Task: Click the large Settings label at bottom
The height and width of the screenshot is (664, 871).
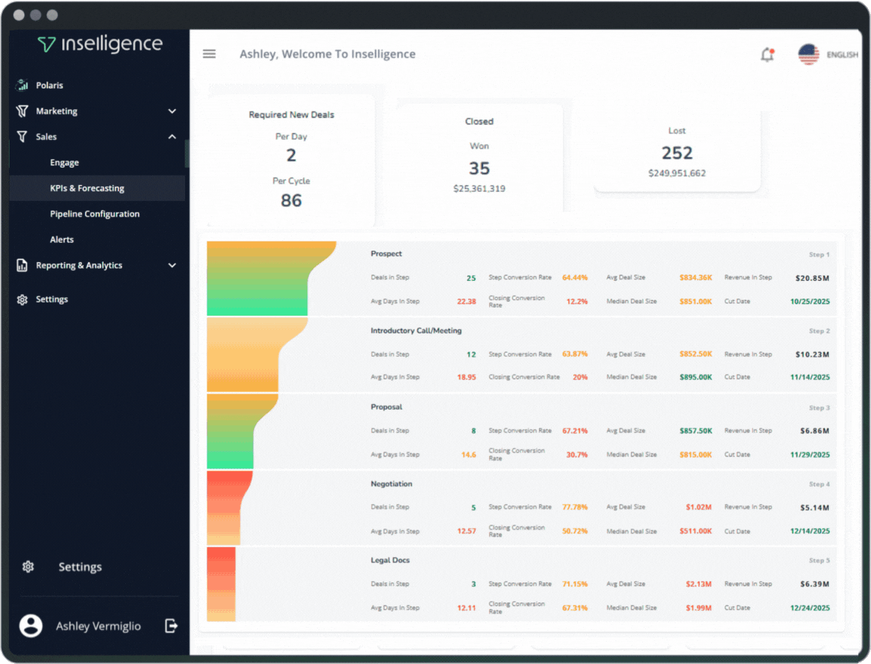Action: pyautogui.click(x=80, y=567)
